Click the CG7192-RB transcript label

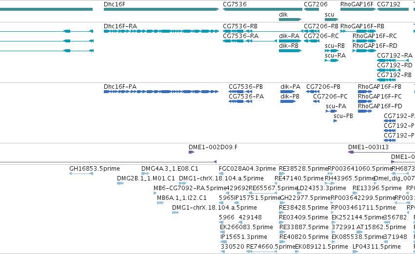(x=395, y=75)
